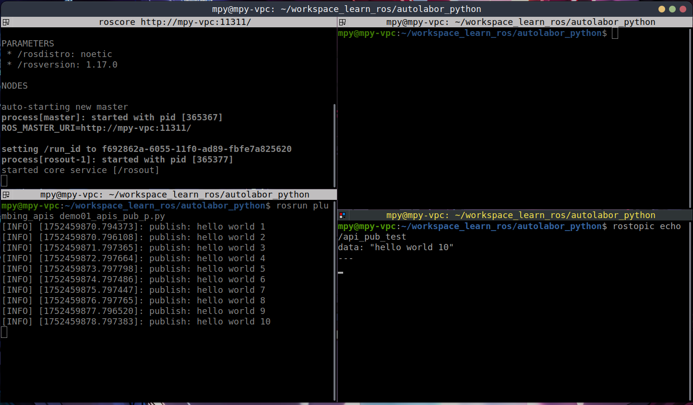Click the main window title text
693x405 pixels.
(x=346, y=9)
